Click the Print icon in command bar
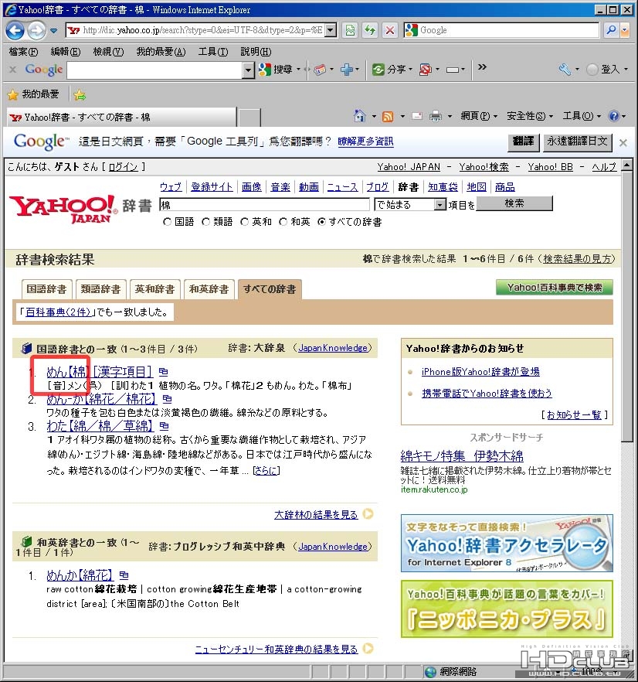The image size is (638, 682). tap(435, 116)
